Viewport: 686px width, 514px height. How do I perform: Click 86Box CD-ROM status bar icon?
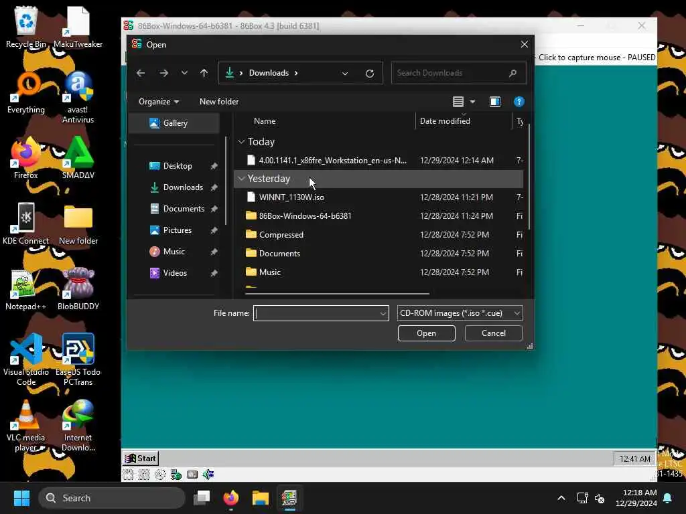pos(160,475)
